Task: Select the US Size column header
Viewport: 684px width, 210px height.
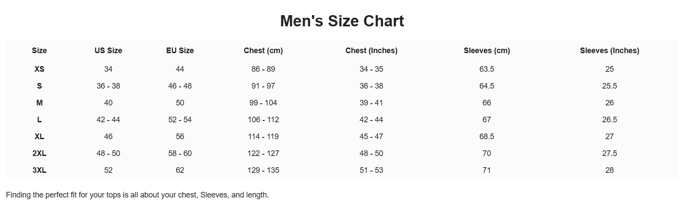Action: [108, 51]
